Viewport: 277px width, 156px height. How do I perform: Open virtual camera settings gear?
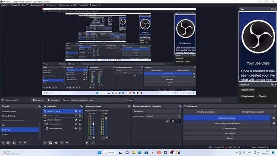[274, 123]
